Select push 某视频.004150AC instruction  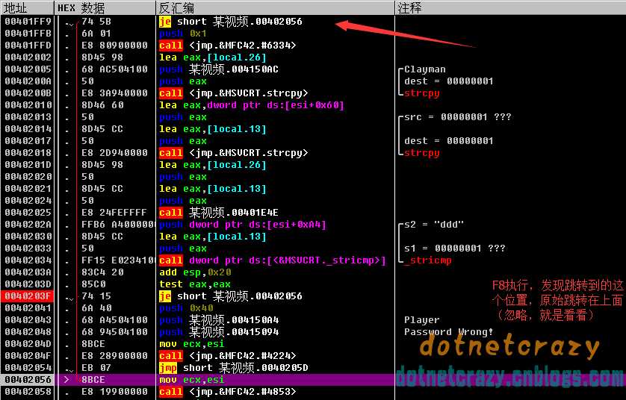(219, 69)
